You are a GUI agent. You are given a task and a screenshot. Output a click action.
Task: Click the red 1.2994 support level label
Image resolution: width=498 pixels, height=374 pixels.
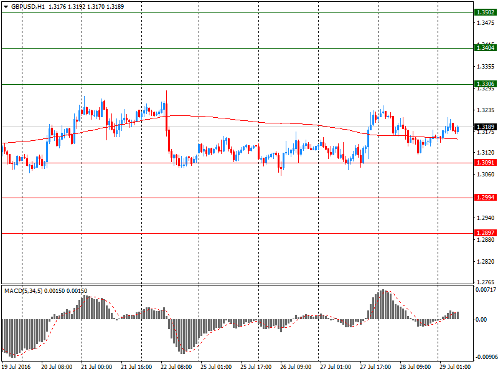pos(486,198)
